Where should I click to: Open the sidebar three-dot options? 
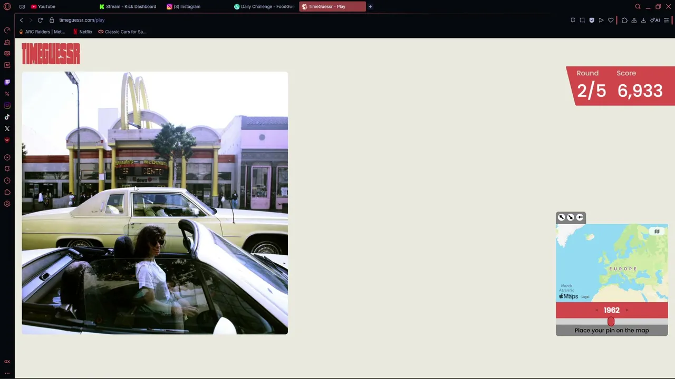tap(7, 373)
